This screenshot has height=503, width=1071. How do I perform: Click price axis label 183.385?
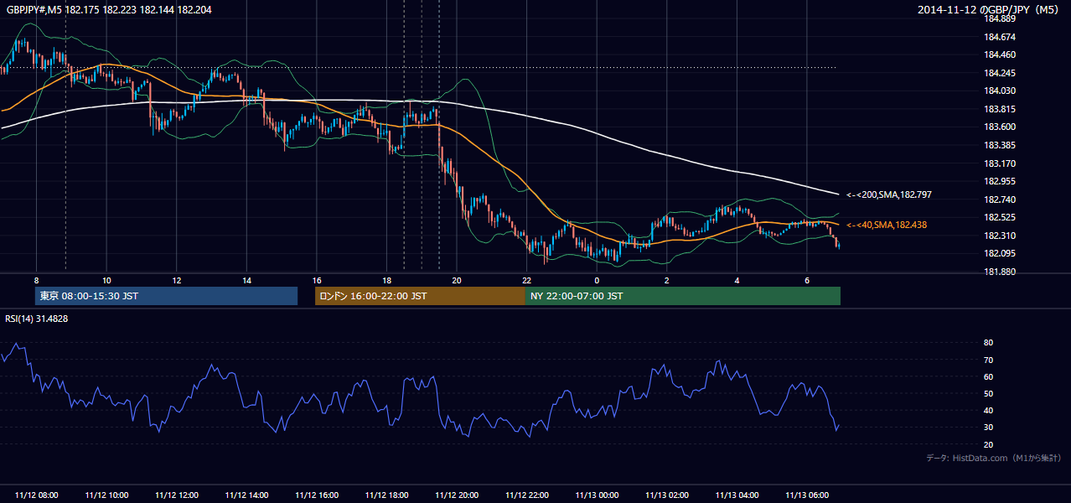point(999,145)
